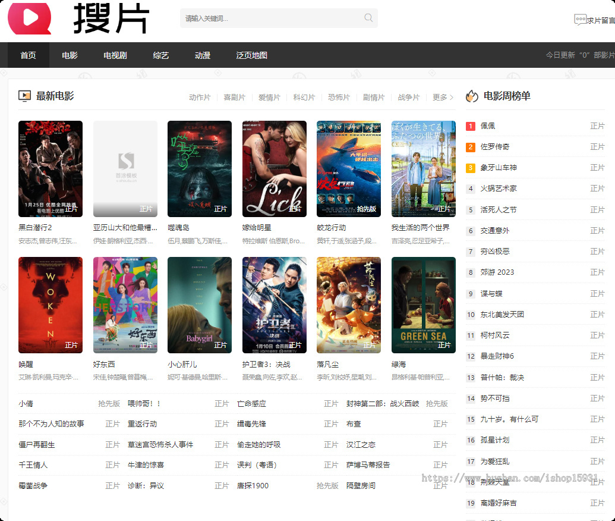Open the 电视剧 navigation tab

click(x=115, y=55)
